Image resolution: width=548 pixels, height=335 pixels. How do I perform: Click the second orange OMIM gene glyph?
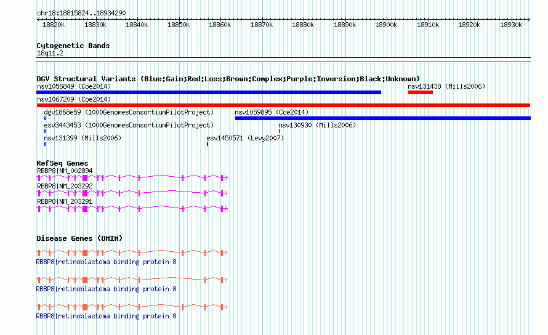pos(132,280)
